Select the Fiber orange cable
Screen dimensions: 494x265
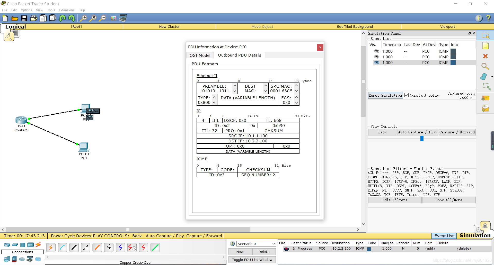(x=97, y=248)
